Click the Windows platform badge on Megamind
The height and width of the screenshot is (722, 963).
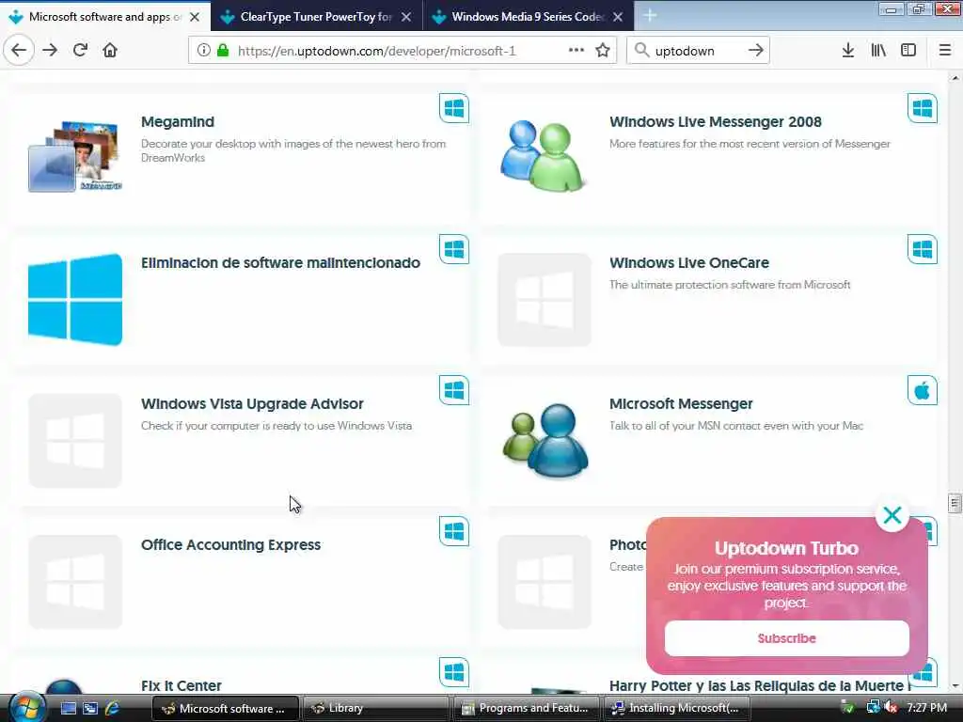click(454, 109)
